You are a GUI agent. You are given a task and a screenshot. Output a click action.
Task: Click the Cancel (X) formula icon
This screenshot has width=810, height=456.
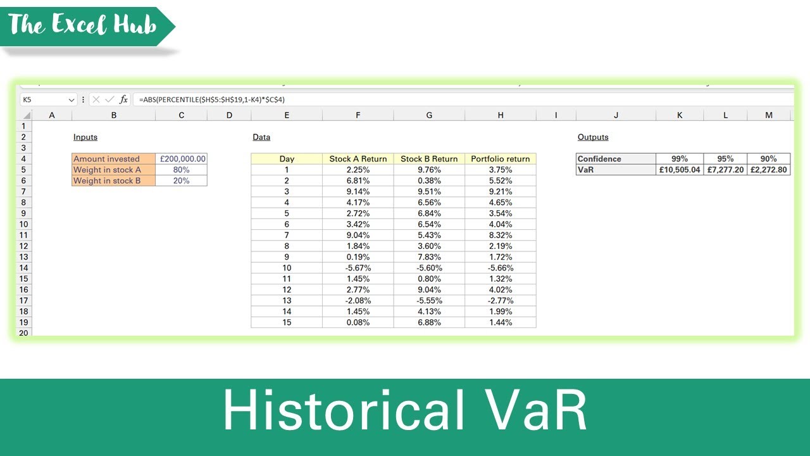coord(96,99)
